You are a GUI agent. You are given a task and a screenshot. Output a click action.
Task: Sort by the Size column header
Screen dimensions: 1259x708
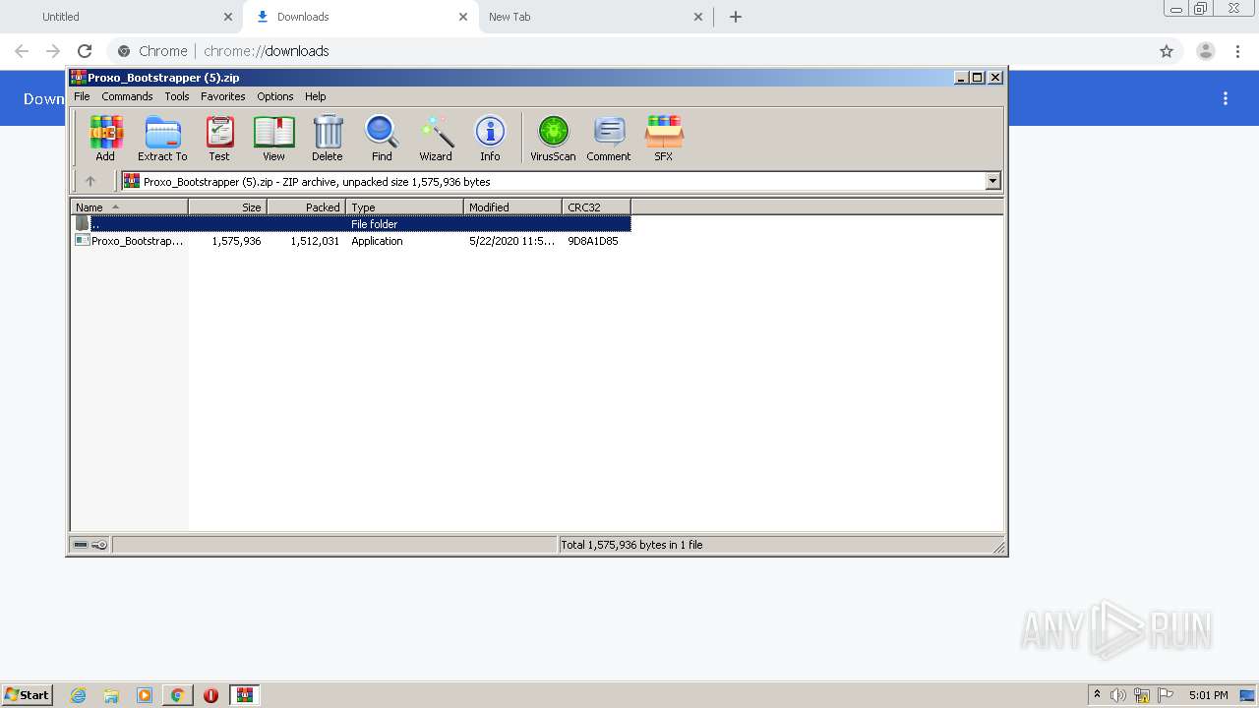(227, 206)
